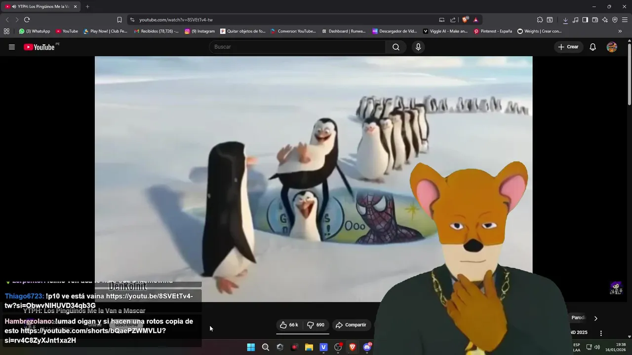Reload the page
The width and height of the screenshot is (632, 355).
coord(27,20)
